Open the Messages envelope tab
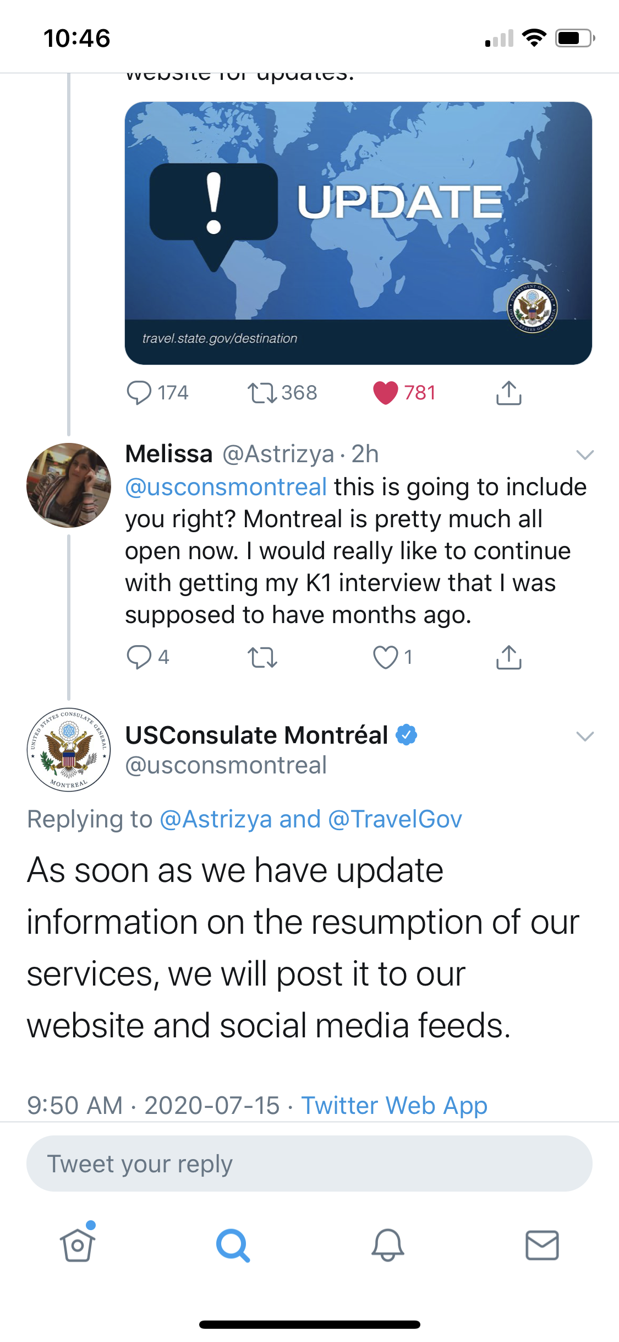 click(x=543, y=1245)
